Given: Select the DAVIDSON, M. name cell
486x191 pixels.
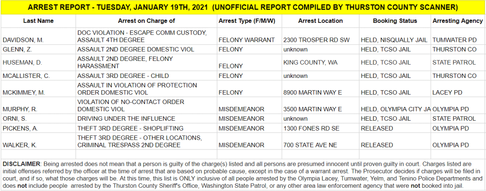Looking at the screenshot, I should 23,40.
